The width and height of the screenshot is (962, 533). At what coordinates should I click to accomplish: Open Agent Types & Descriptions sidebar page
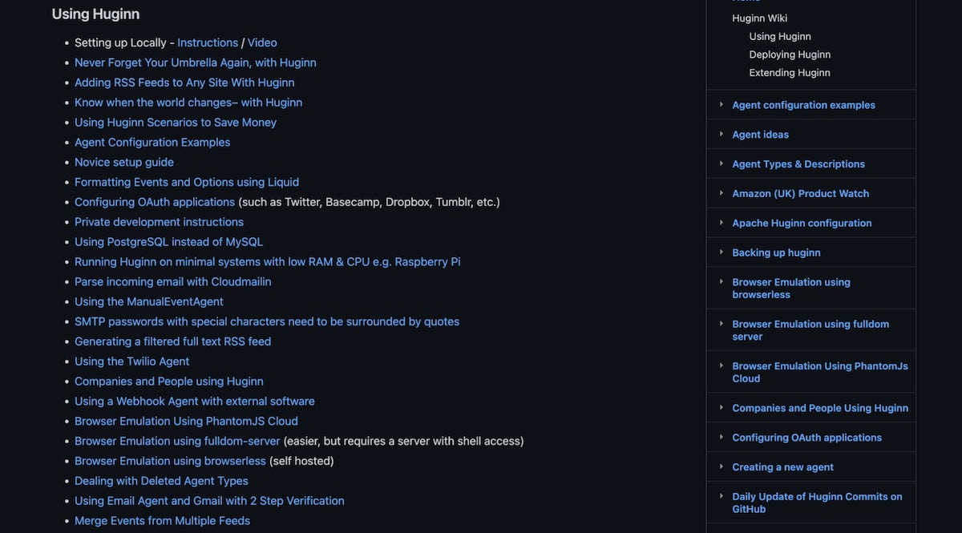pos(798,164)
